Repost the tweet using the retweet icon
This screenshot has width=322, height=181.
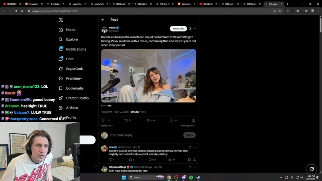point(126,120)
